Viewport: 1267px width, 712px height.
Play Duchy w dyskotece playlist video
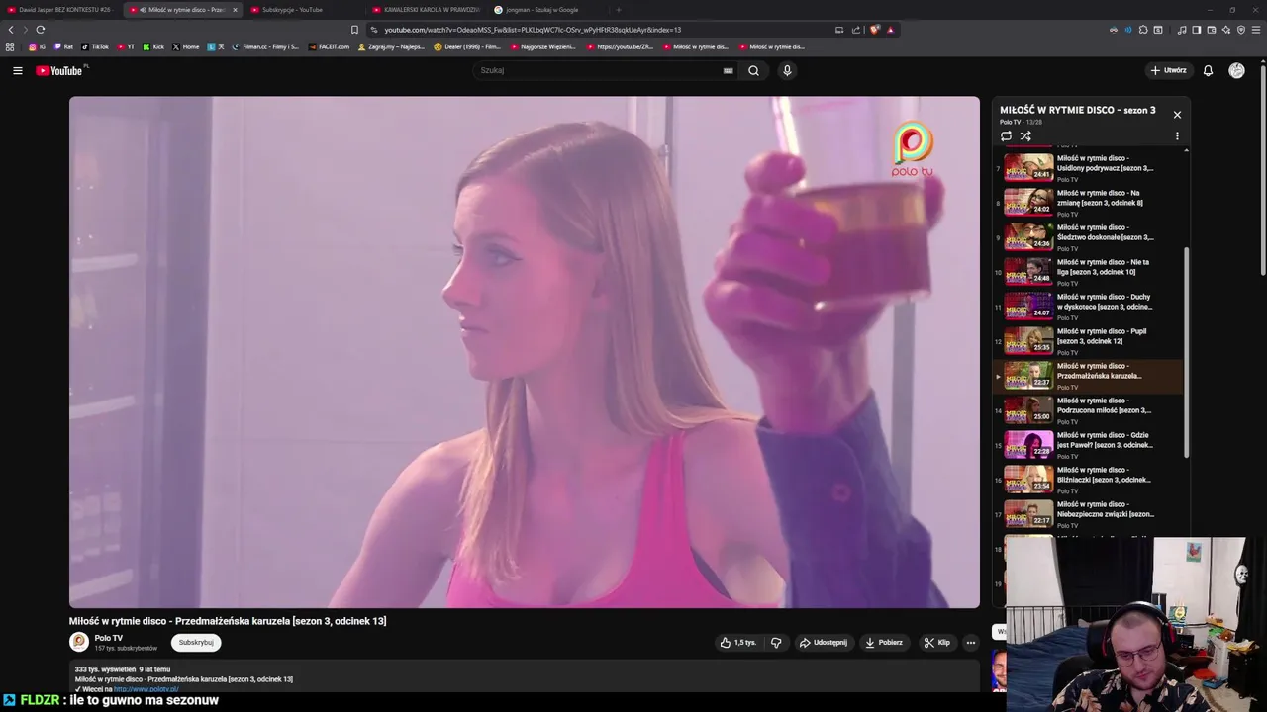pos(1089,307)
